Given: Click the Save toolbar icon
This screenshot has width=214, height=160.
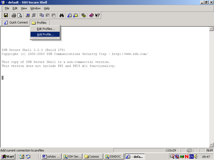Looking at the screenshot, I should click(x=6, y=15).
